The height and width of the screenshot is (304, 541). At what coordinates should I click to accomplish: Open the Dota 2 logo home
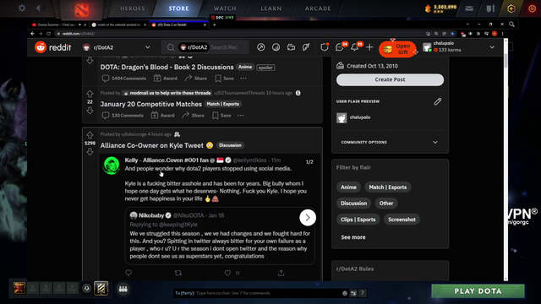[x=81, y=9]
